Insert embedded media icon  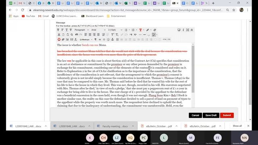pos(72,39)
